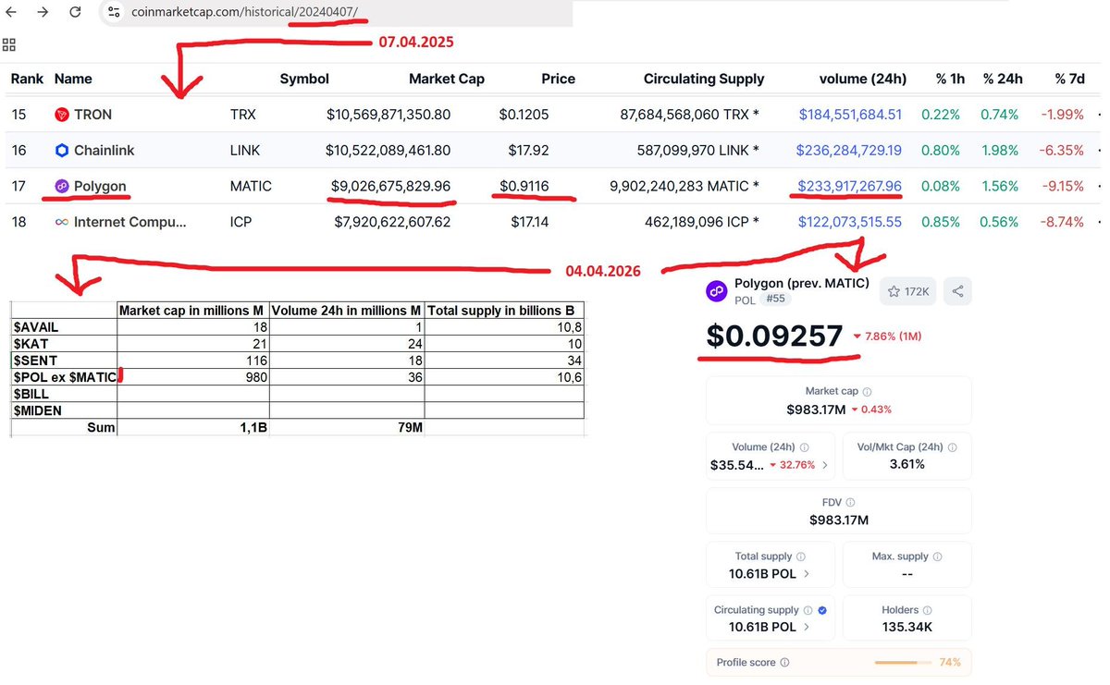Click the Polygon coin logo in row 17
1110x685 pixels.
pyautogui.click(x=62, y=186)
